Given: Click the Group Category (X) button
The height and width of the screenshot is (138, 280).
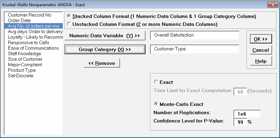Looking at the screenshot, I should click(104, 49).
